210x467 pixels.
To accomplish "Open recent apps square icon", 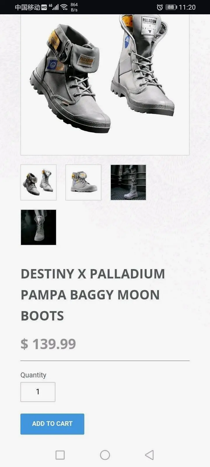I will [x=60, y=455].
